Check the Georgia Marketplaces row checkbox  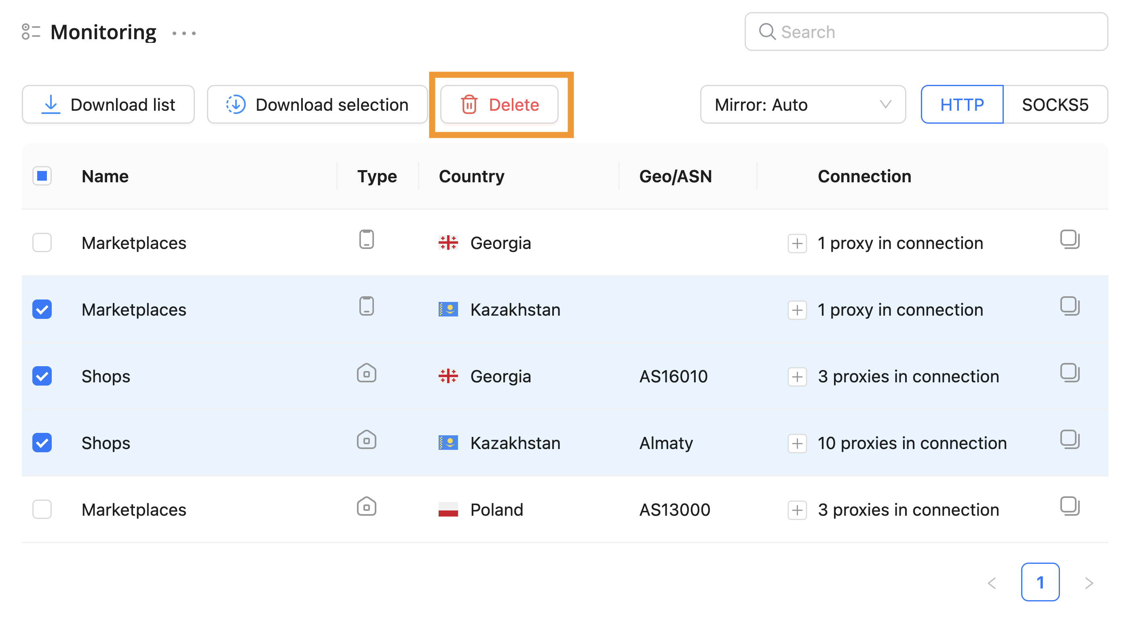pos(42,243)
